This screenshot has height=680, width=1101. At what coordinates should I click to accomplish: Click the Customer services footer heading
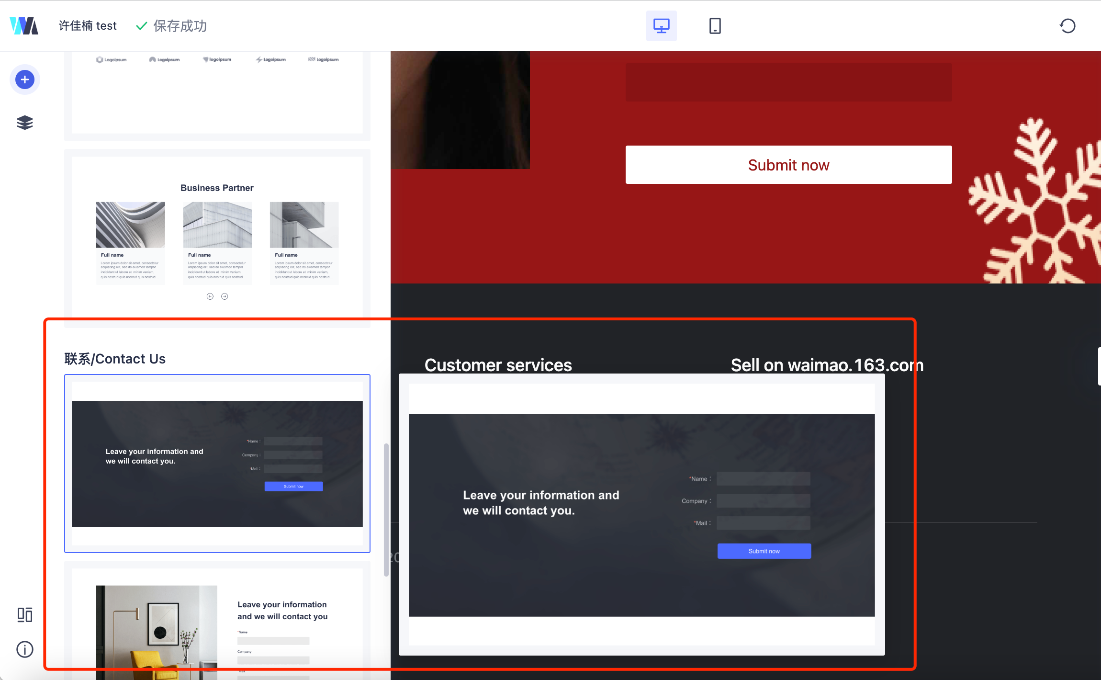[498, 365]
